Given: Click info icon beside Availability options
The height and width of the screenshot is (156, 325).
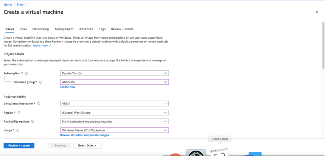Looking at the screenshot, I should [33, 122].
